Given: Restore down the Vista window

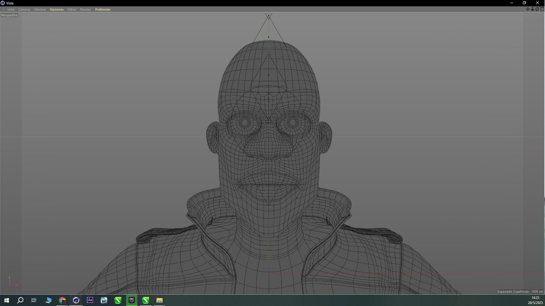Looking at the screenshot, I should [x=525, y=3].
